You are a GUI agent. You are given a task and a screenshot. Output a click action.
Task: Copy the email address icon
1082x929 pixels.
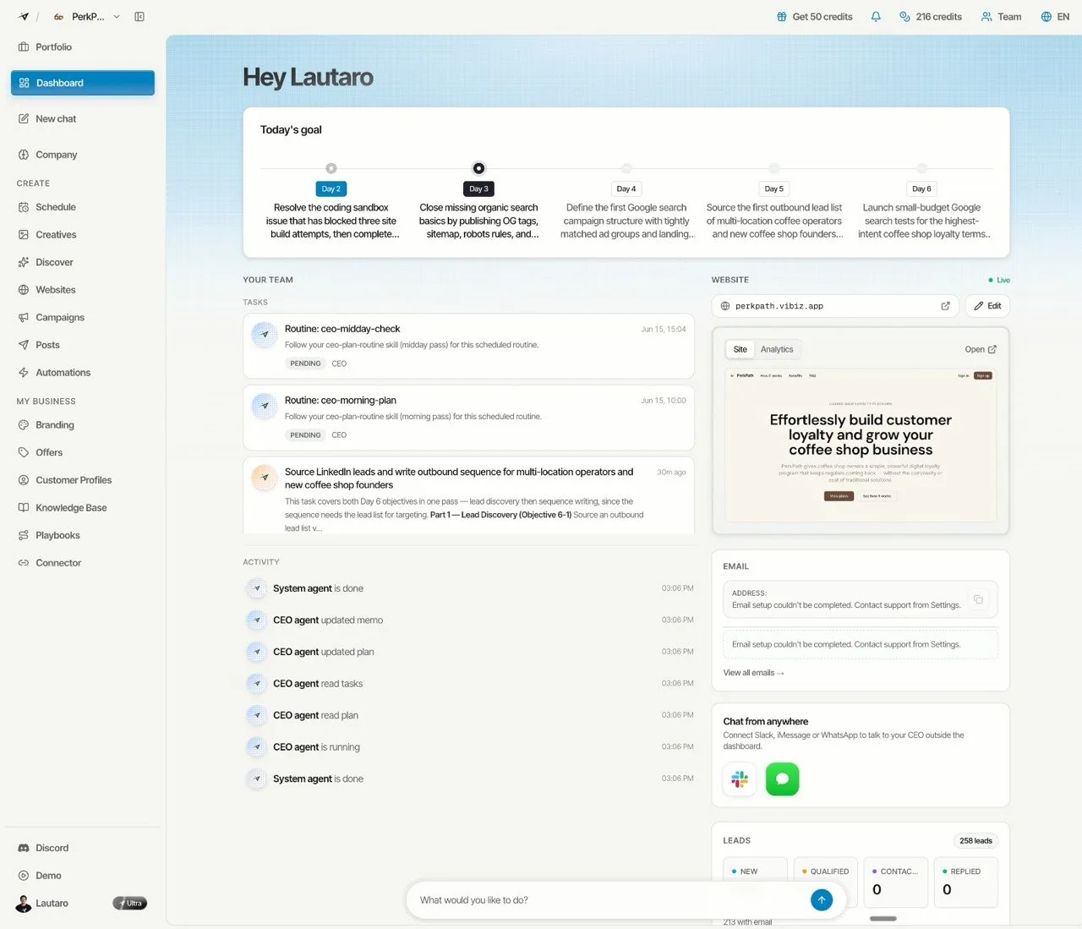[x=978, y=599]
